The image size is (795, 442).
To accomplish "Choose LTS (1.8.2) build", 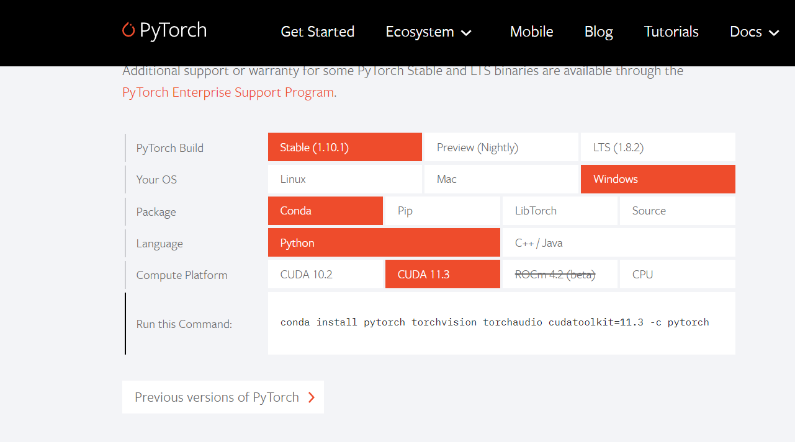I will point(657,147).
